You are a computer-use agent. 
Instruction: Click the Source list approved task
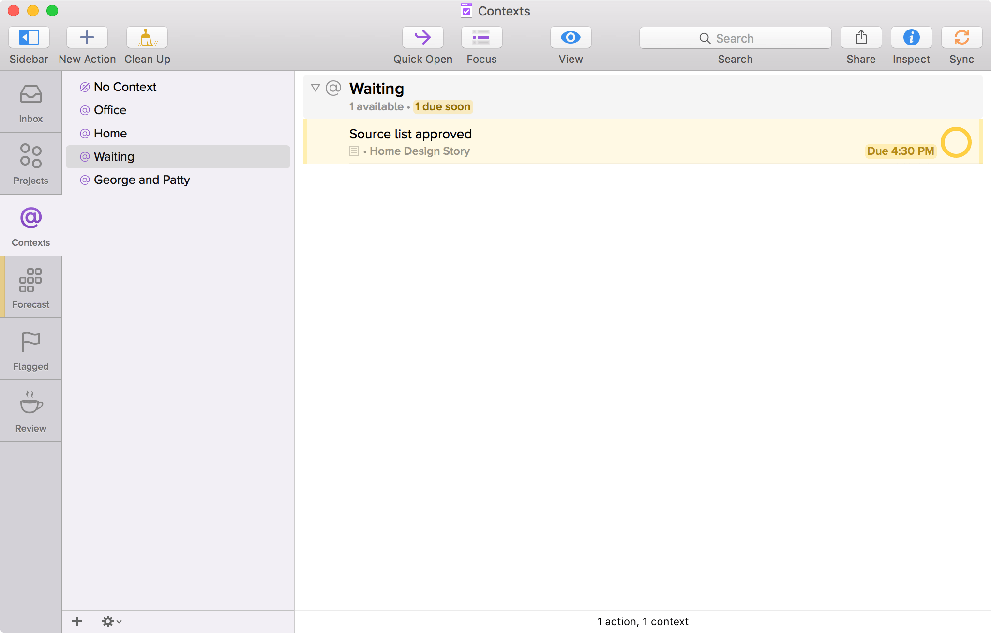click(x=410, y=134)
